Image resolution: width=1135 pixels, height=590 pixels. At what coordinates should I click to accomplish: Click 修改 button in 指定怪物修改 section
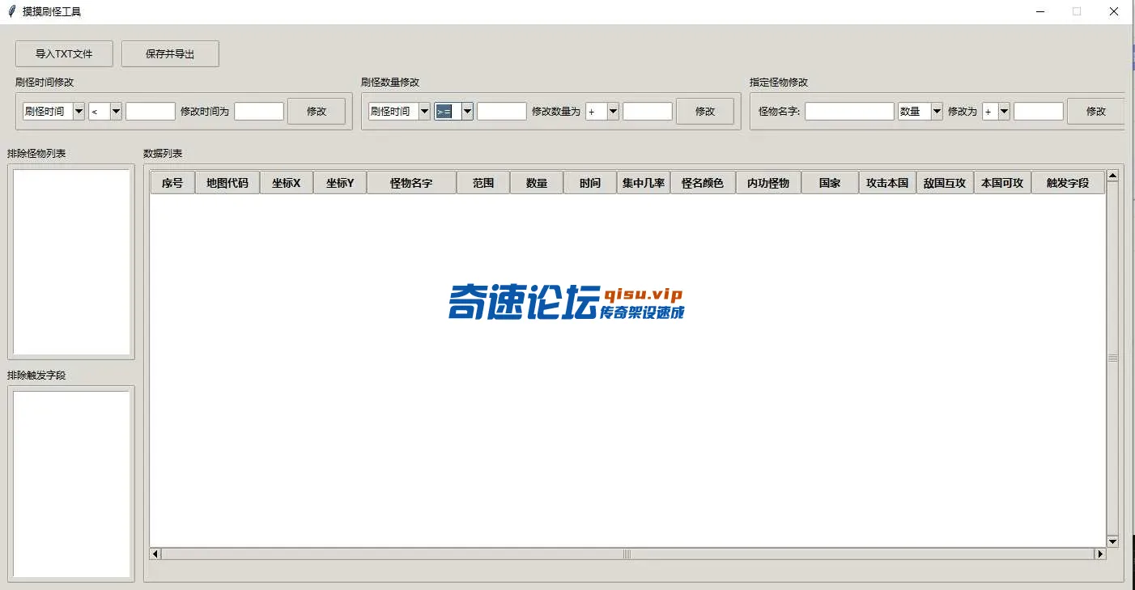tap(1095, 112)
